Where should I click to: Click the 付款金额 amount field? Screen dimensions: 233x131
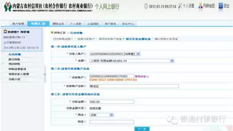click(112, 102)
